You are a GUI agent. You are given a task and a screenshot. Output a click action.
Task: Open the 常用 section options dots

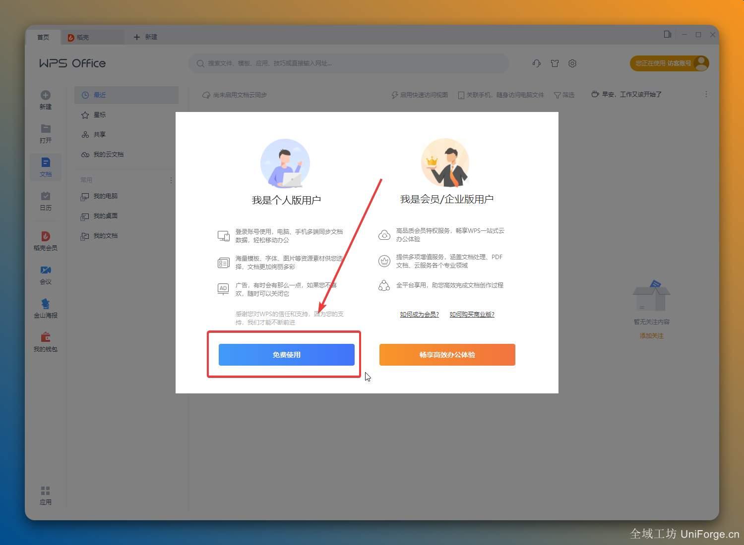coord(171,180)
